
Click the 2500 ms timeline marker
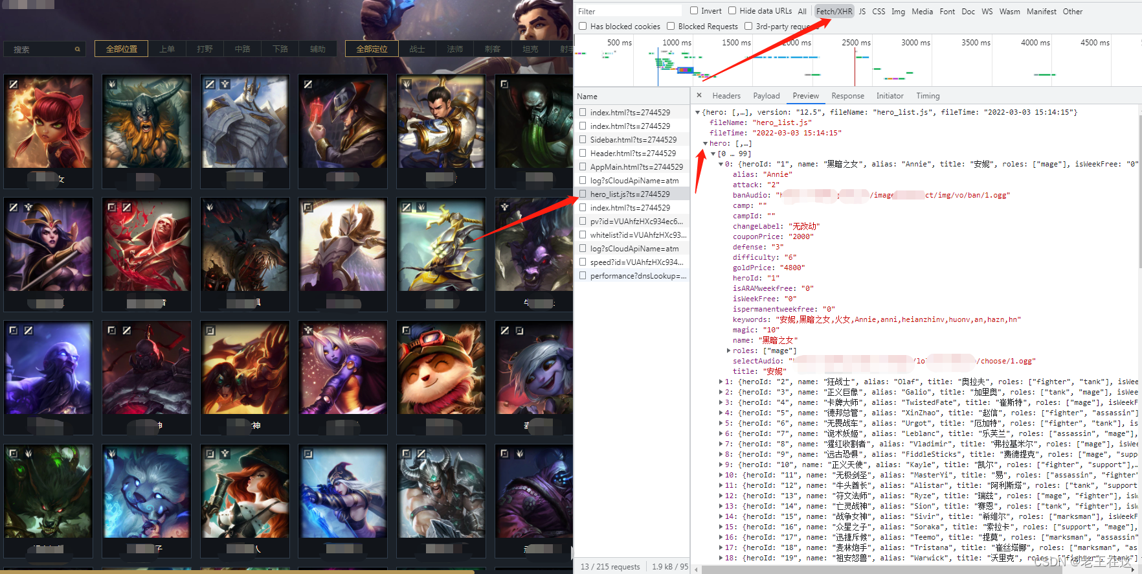[856, 42]
